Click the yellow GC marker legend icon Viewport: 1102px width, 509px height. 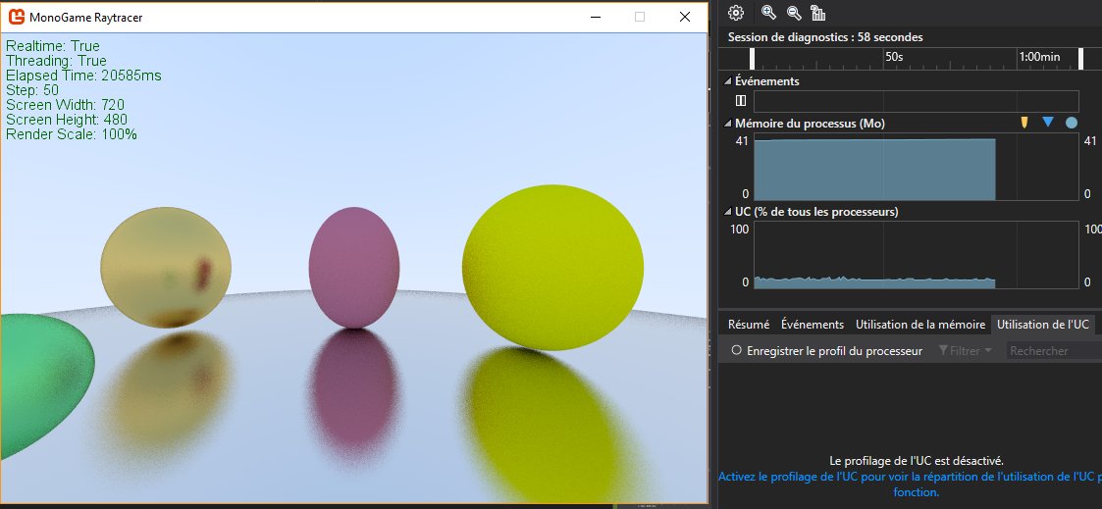(1024, 123)
